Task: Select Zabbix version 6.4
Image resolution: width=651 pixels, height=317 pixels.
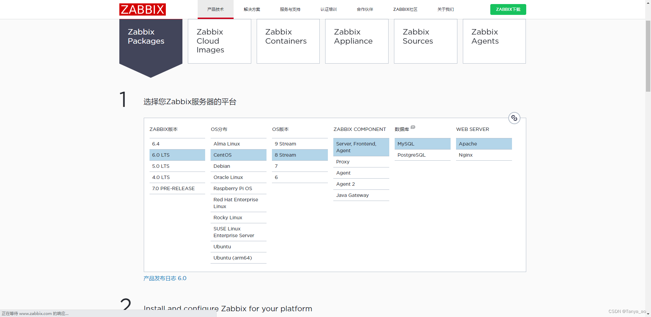Action: point(177,143)
